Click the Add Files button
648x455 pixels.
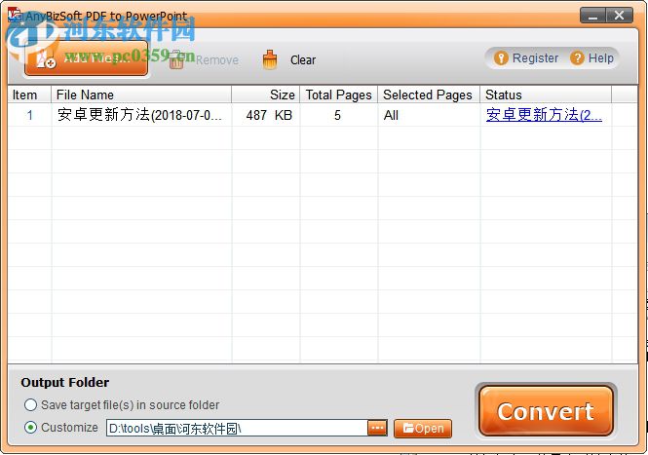(x=86, y=58)
